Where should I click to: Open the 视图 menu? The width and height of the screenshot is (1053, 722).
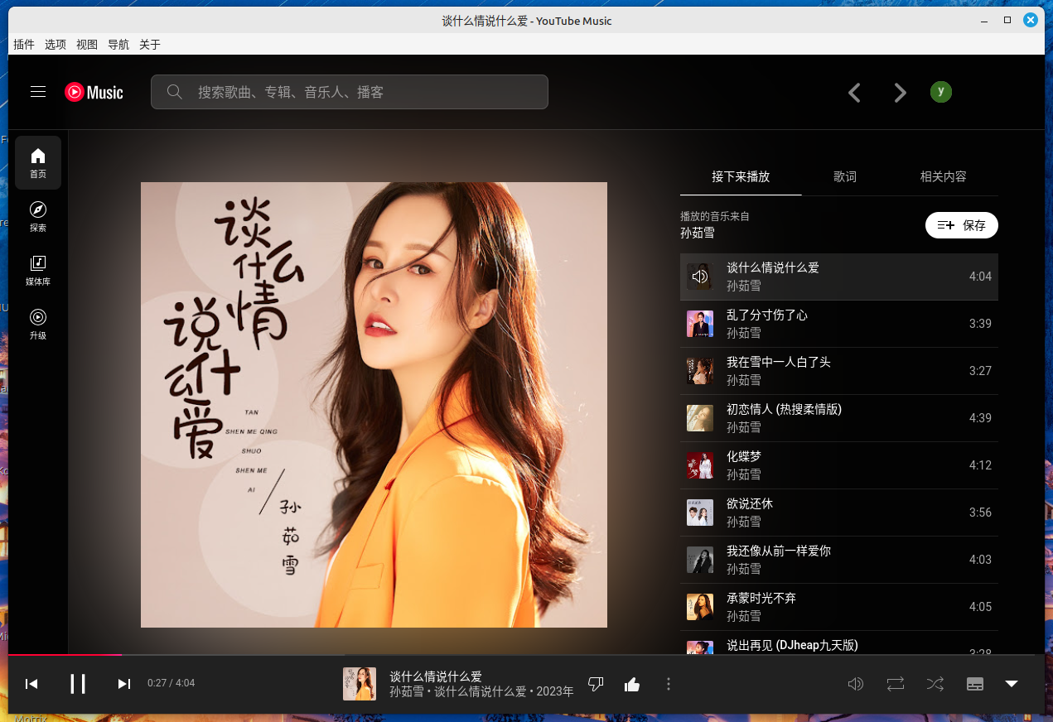pyautogui.click(x=87, y=45)
